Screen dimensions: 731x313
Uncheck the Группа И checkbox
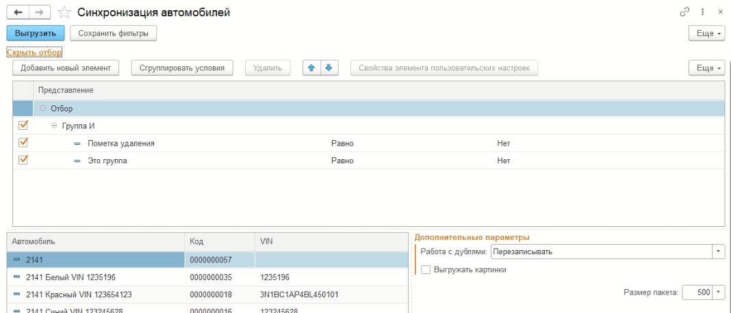tap(23, 126)
